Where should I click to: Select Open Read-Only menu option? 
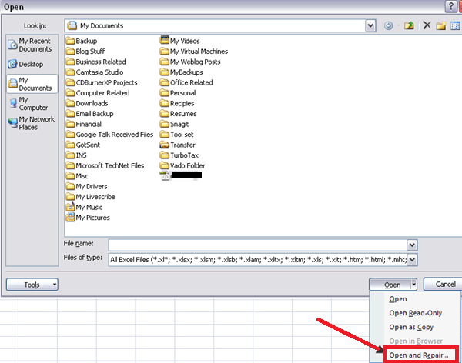coord(415,313)
